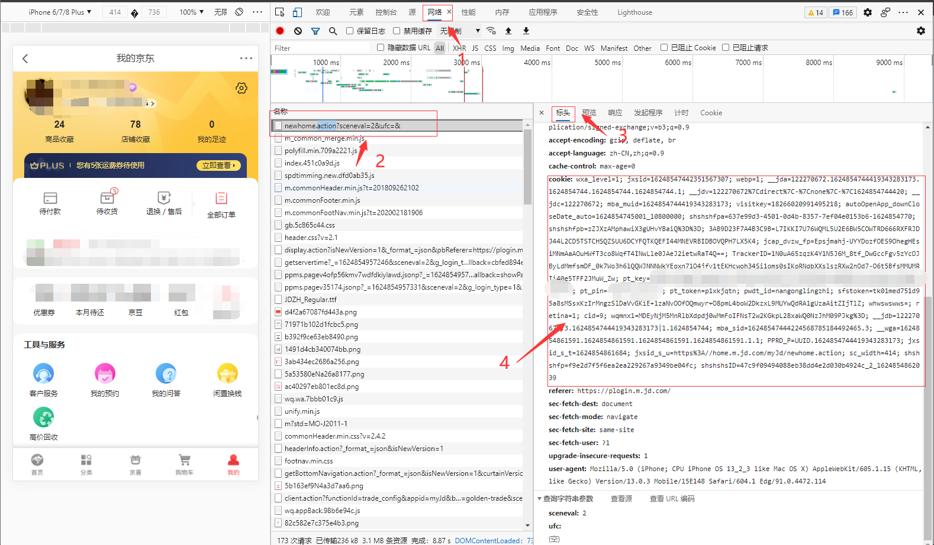Open network panel settings gear

pyautogui.click(x=921, y=31)
